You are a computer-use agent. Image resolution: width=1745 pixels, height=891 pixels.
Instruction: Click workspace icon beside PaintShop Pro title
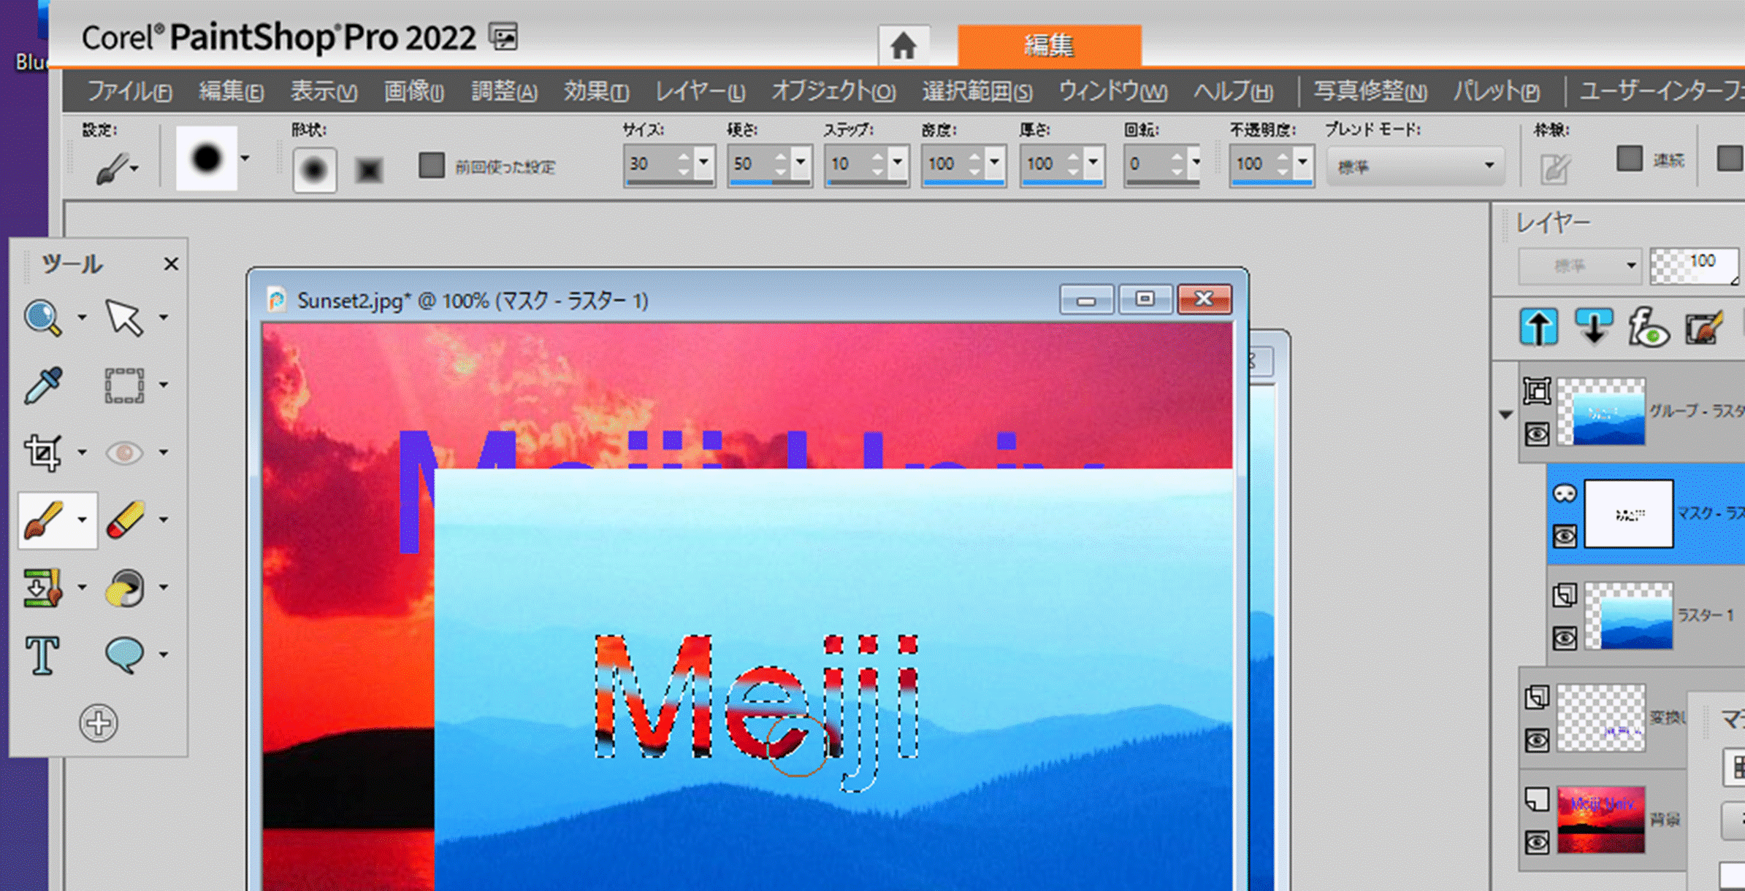(504, 37)
